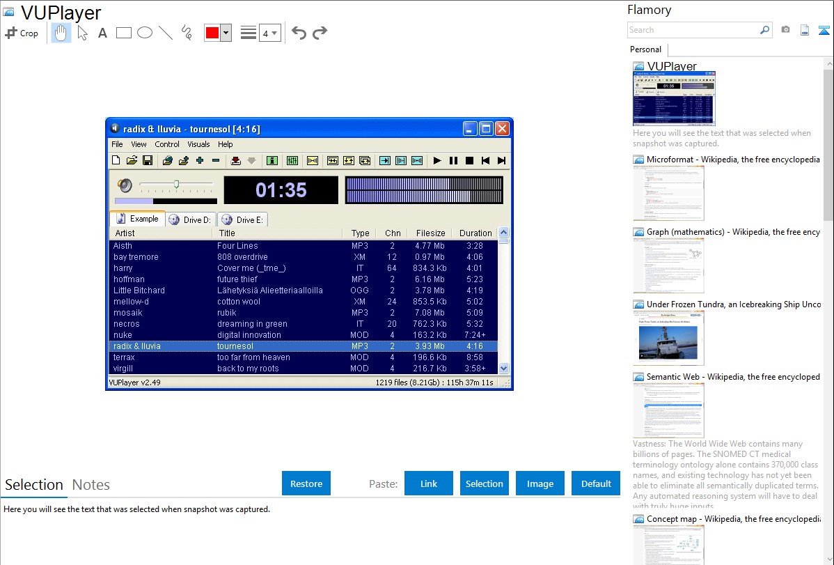The height and width of the screenshot is (565, 834).
Task: Select the straight line tool
Action: click(166, 33)
